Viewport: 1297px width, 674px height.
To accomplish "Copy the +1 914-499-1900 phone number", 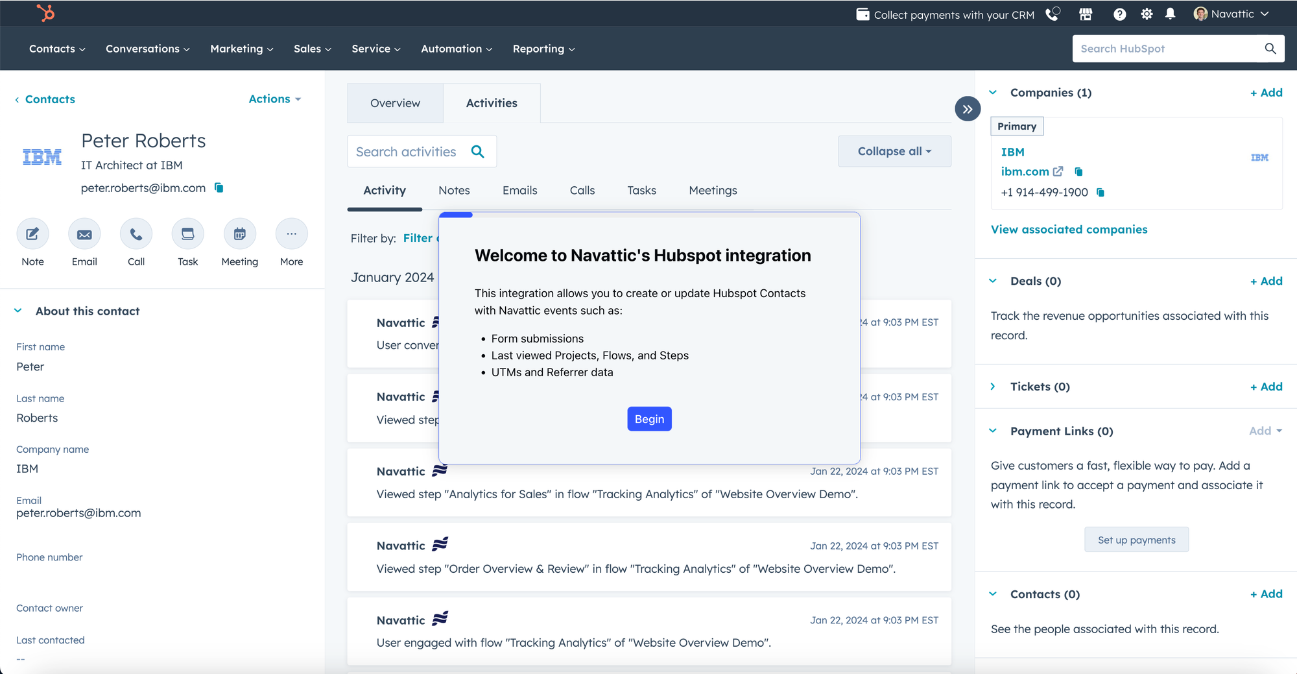I will [1101, 192].
